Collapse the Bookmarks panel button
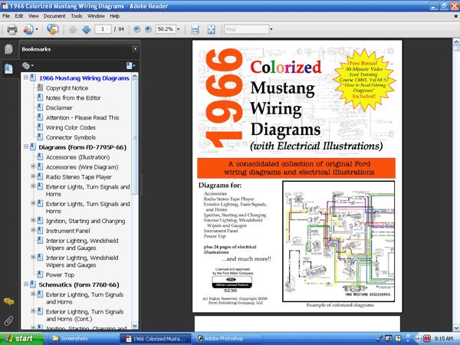 click(135, 49)
